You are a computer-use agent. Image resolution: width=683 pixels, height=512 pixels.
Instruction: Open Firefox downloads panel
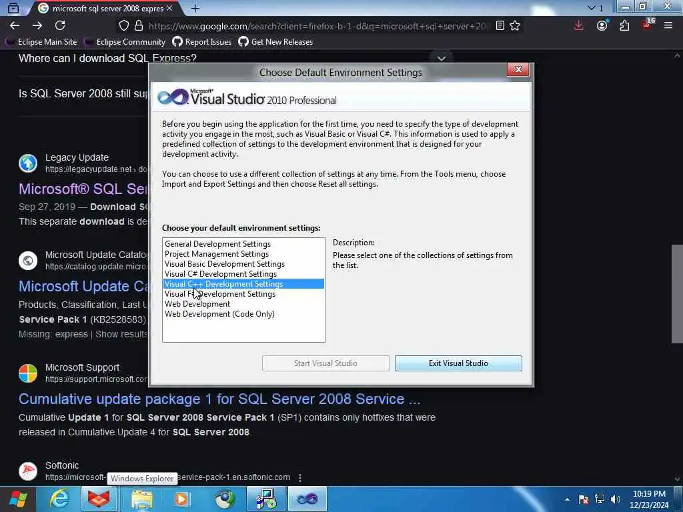578,26
